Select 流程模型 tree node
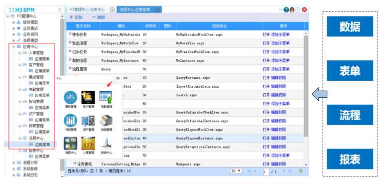Image resolution: width=383 pixels, height=184 pixels. tap(30, 40)
